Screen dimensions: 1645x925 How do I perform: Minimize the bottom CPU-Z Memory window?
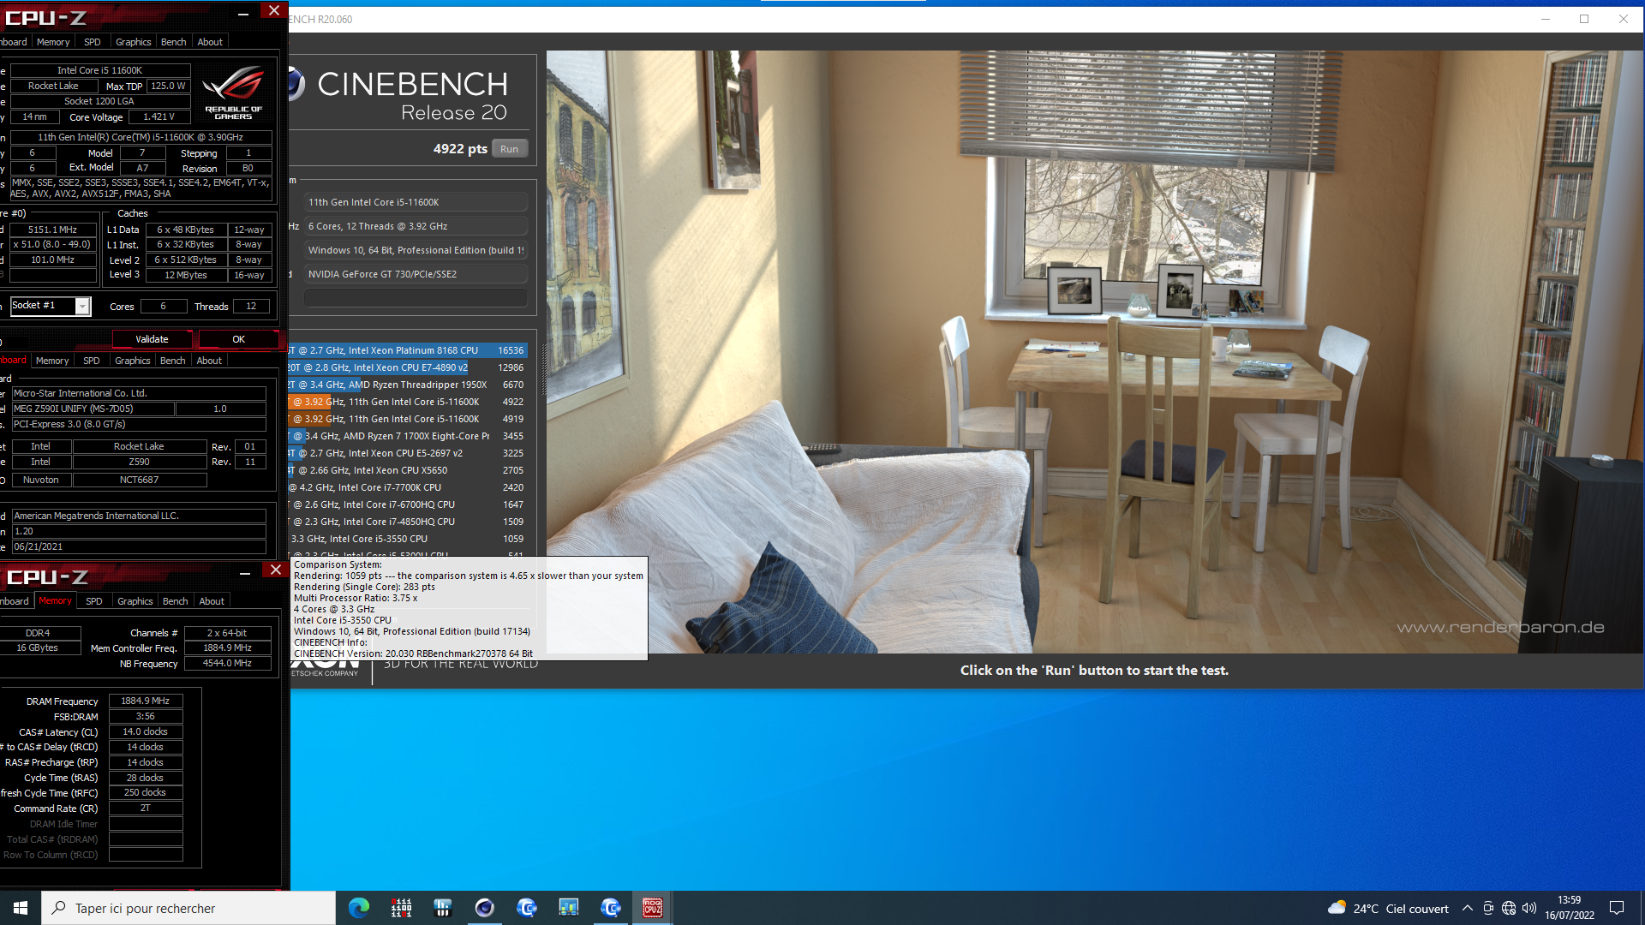click(x=245, y=571)
